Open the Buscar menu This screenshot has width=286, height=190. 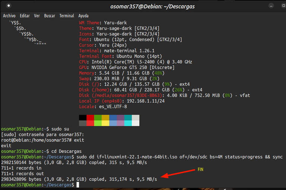point(50,16)
